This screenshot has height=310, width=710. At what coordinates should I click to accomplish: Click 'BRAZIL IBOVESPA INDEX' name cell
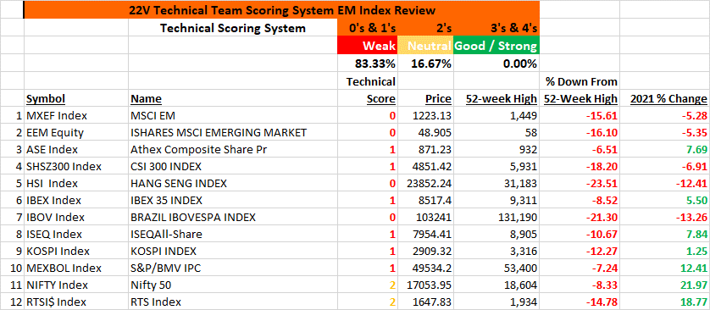(233, 217)
